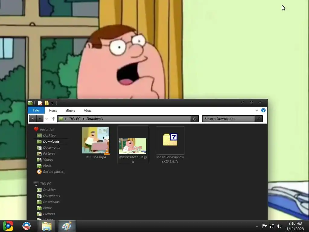This screenshot has width=309, height=232.
Task: Click 'Downloads' in the address bar
Action: click(94, 119)
